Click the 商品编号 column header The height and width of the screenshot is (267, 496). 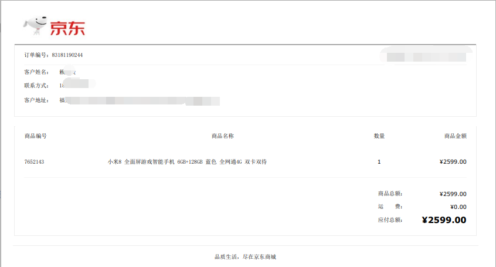(35, 136)
